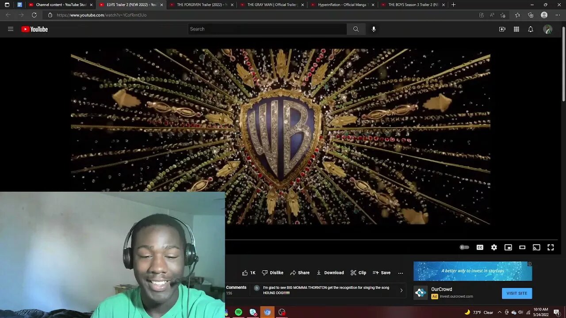Open the more actions three-dot menu
The image size is (566, 318).
pos(401,273)
